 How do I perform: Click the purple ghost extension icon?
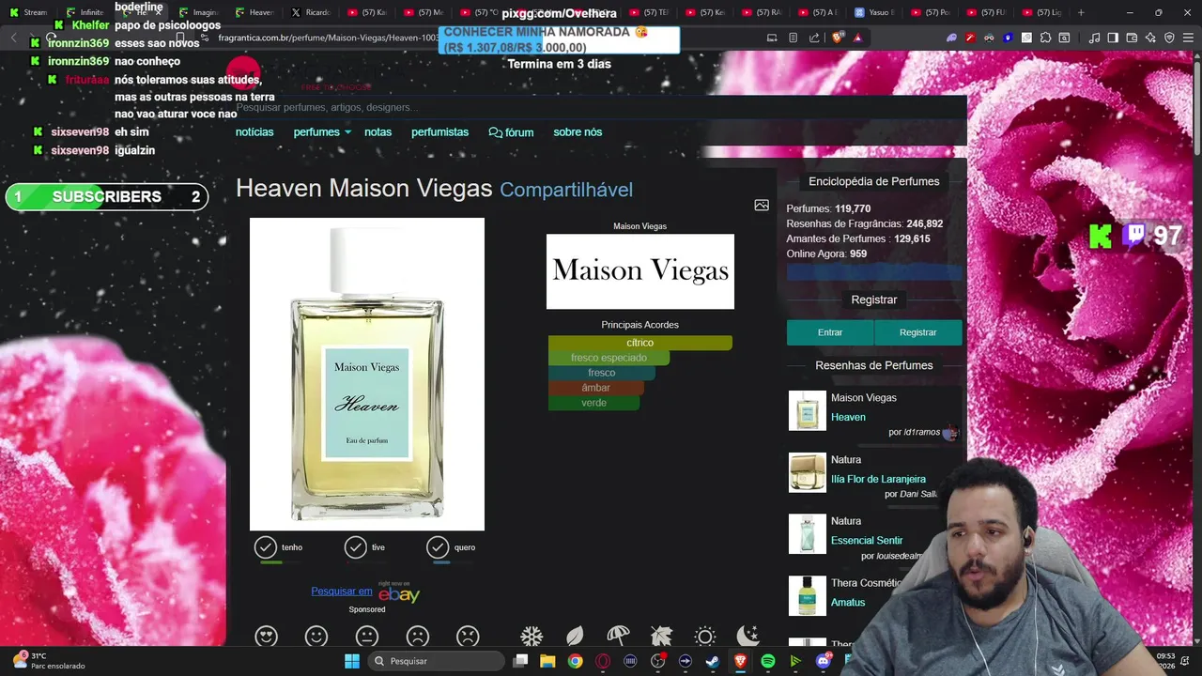pos(951,38)
